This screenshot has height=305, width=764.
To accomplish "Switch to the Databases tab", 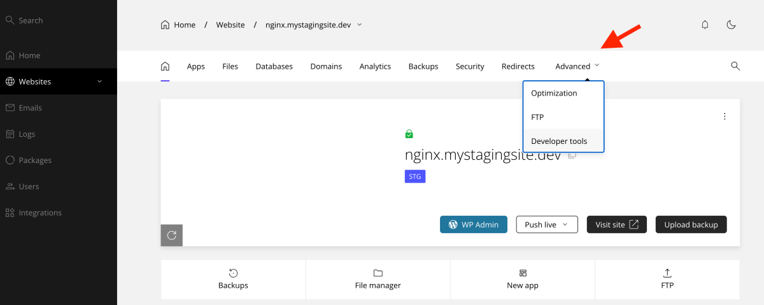I will (x=274, y=66).
